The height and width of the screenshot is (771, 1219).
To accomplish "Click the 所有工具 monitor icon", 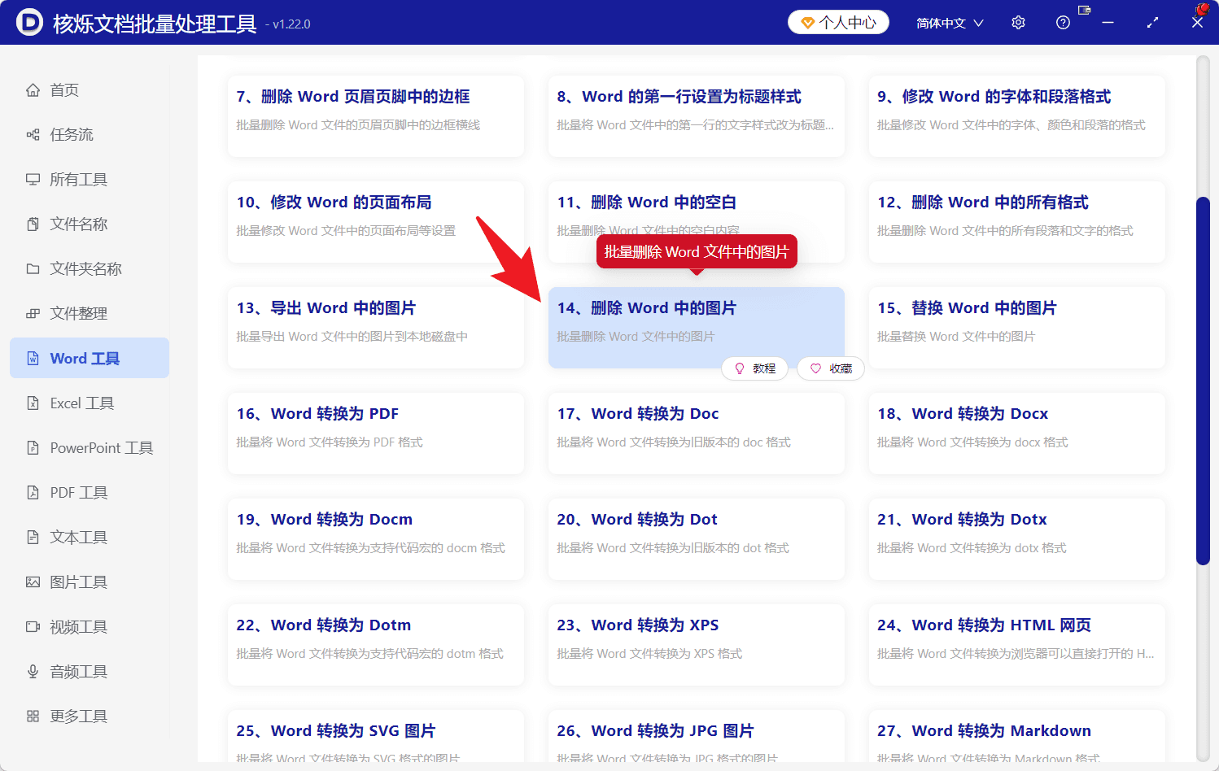I will coord(33,179).
